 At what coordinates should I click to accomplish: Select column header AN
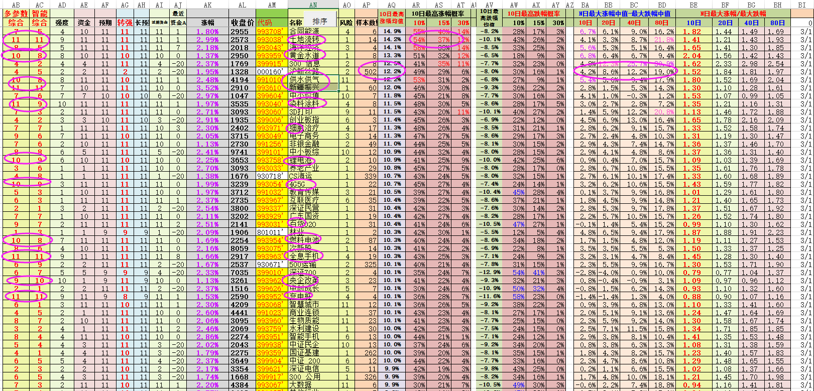(313, 5)
